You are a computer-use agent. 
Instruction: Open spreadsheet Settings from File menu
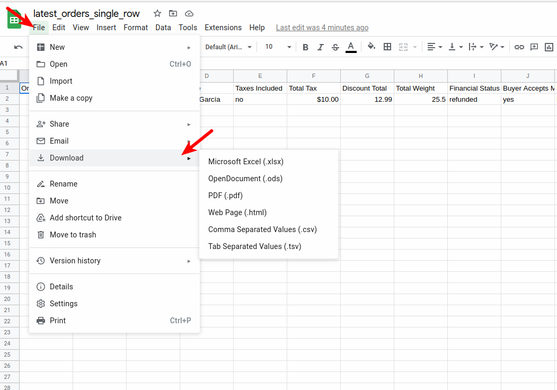pos(61,303)
